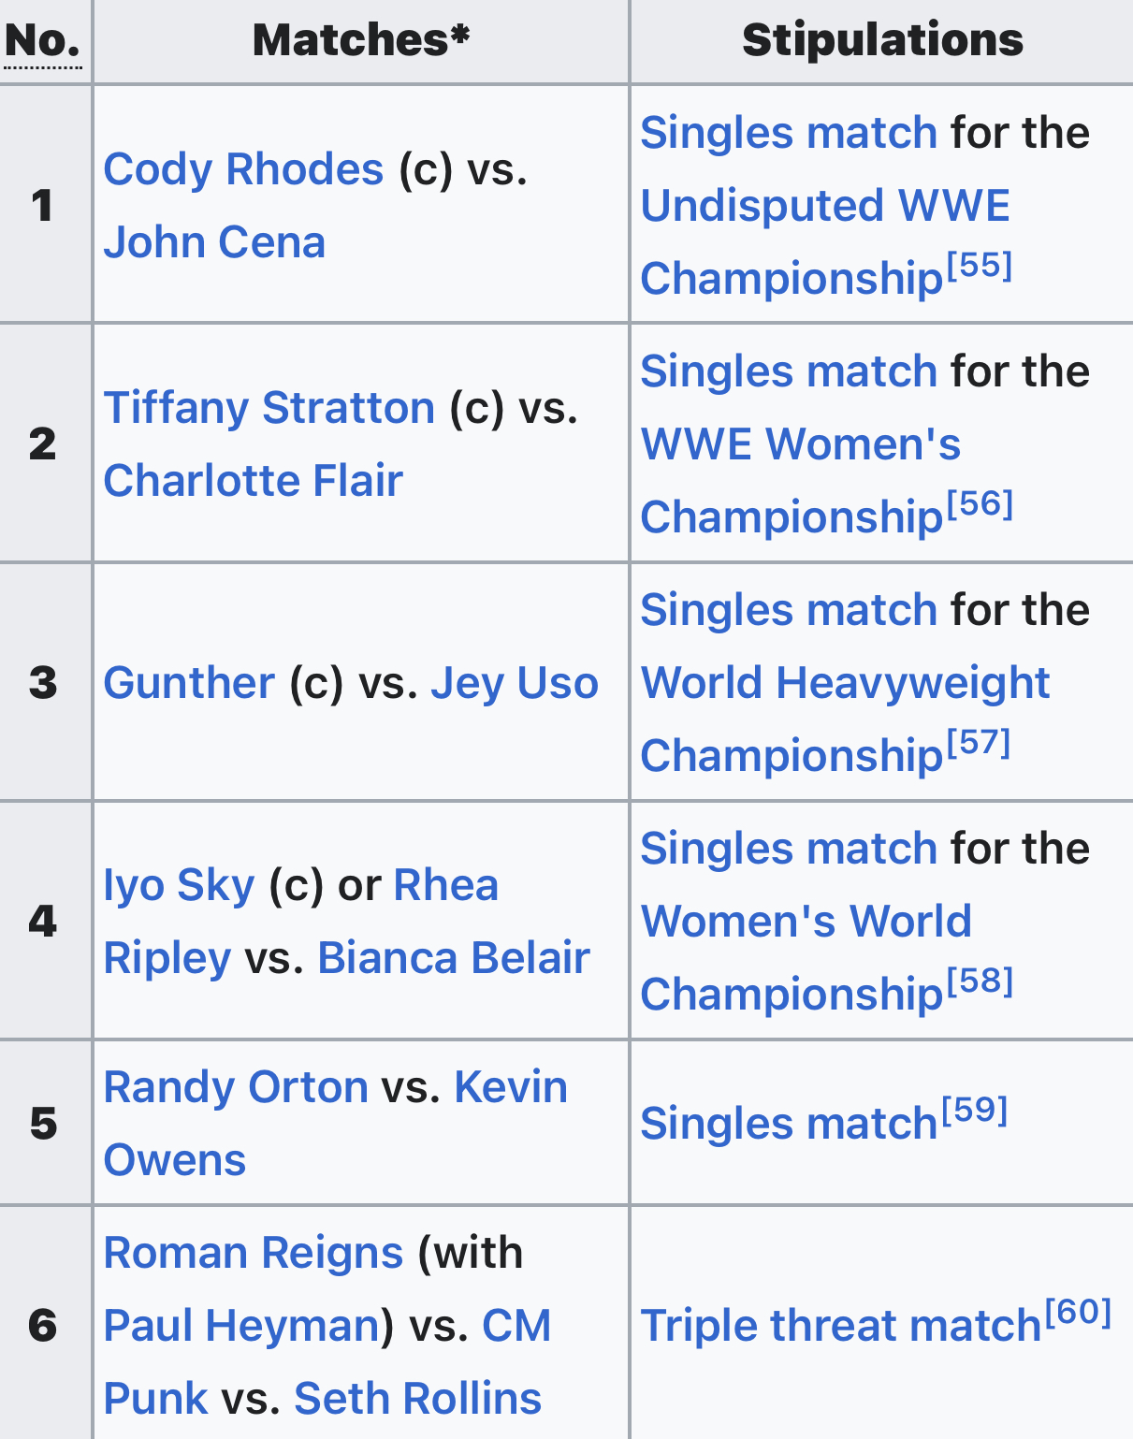The image size is (1133, 1439).
Task: Click the No. column header abbreviation
Action: 43,41
